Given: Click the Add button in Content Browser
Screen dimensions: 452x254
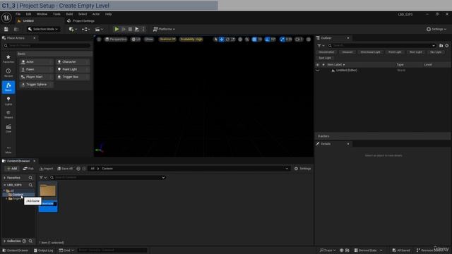Looking at the screenshot, I should [12, 169].
